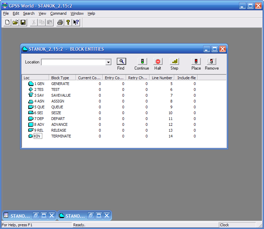Viewport: 264px width, 229px height.
Task: Click the New file toolbar icon
Action: pos(7,22)
